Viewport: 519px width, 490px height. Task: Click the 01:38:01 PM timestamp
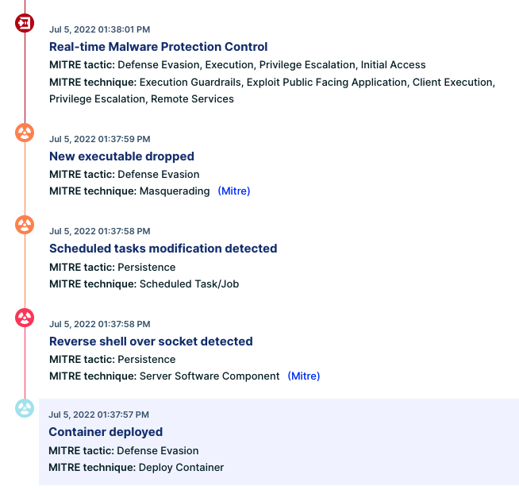[x=100, y=29]
